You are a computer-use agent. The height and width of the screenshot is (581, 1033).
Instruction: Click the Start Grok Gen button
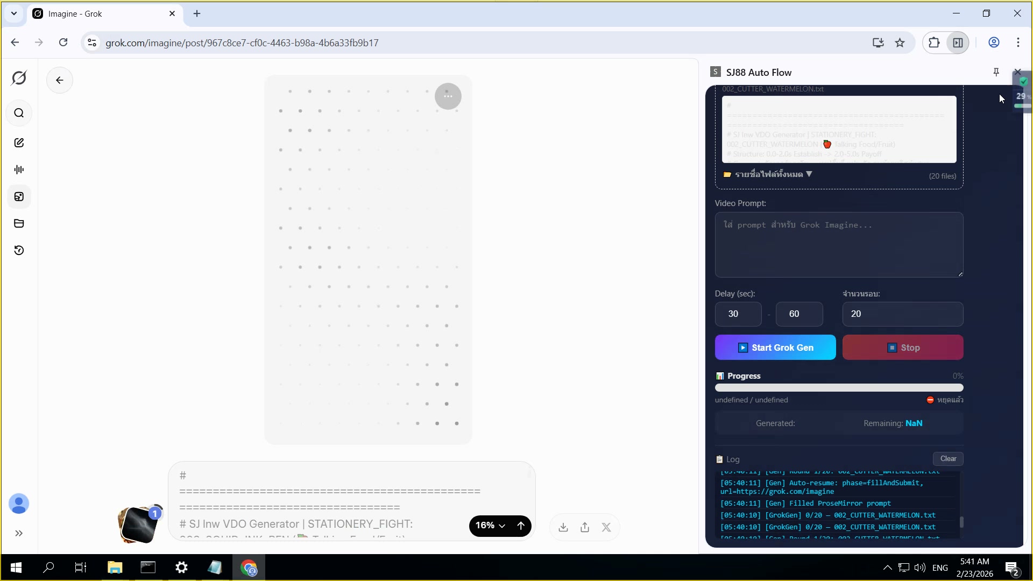[x=775, y=348]
